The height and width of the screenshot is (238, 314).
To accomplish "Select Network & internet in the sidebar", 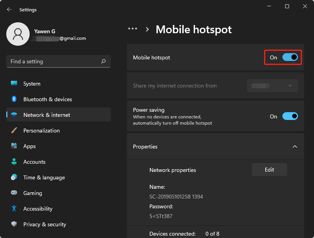I will pos(47,115).
